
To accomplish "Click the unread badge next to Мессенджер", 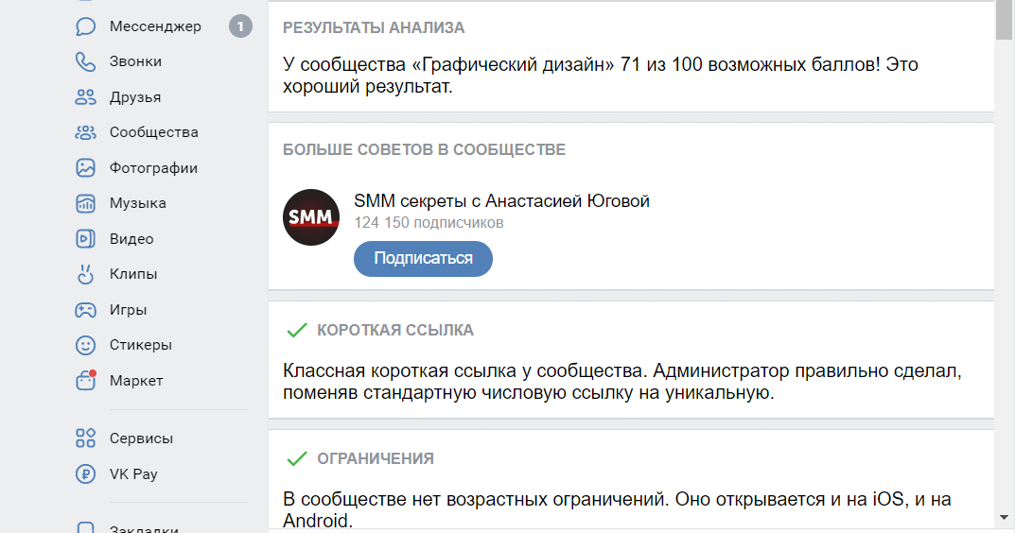I will [x=240, y=26].
